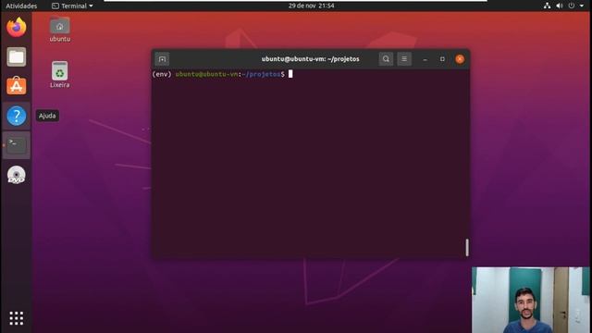592x333 pixels.
Task: Show applications grid button
Action: pyautogui.click(x=17, y=318)
